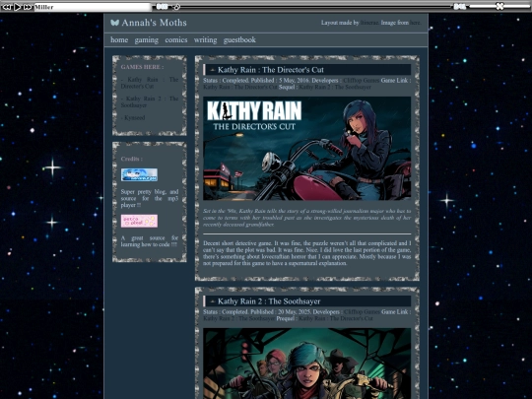Open Clifftop Games link under Kathy Rain 2
532x399 pixels.
pos(362,311)
